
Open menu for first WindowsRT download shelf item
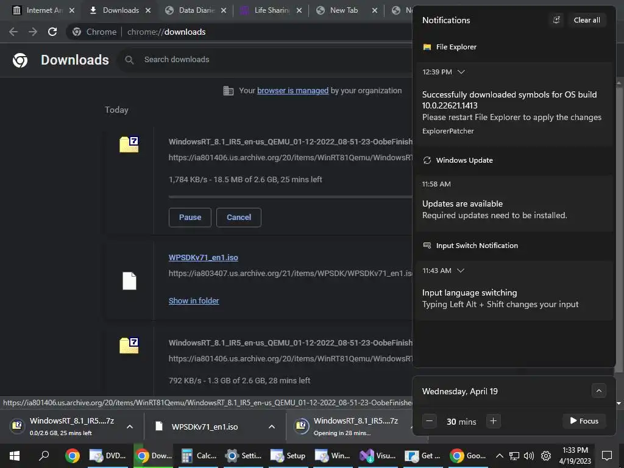pyautogui.click(x=130, y=427)
